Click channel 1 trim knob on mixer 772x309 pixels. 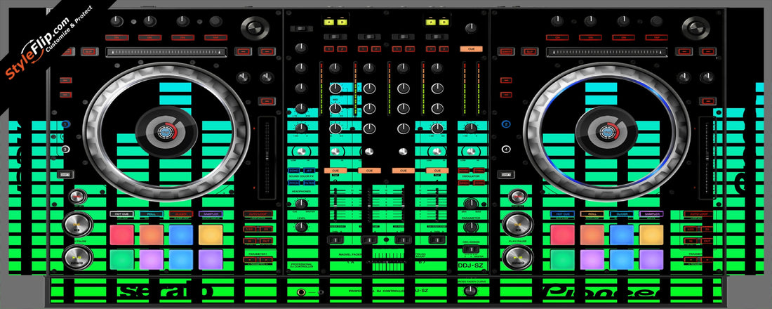(335, 68)
